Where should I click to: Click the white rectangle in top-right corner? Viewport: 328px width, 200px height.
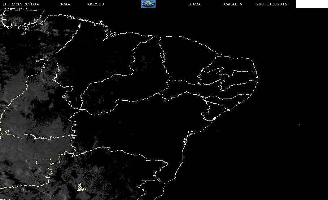pos(312,4)
